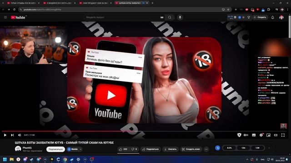Click the Поделиться share button
291x163 pixels.
(x=151, y=149)
